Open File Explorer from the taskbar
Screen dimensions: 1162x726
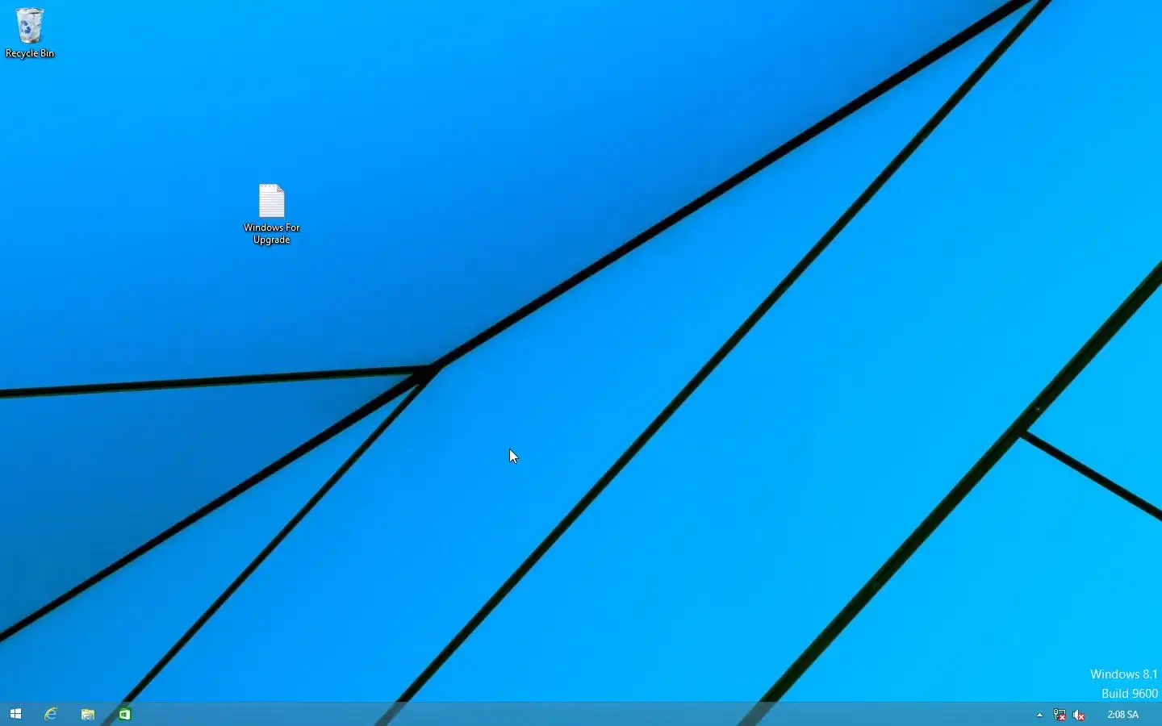[88, 714]
